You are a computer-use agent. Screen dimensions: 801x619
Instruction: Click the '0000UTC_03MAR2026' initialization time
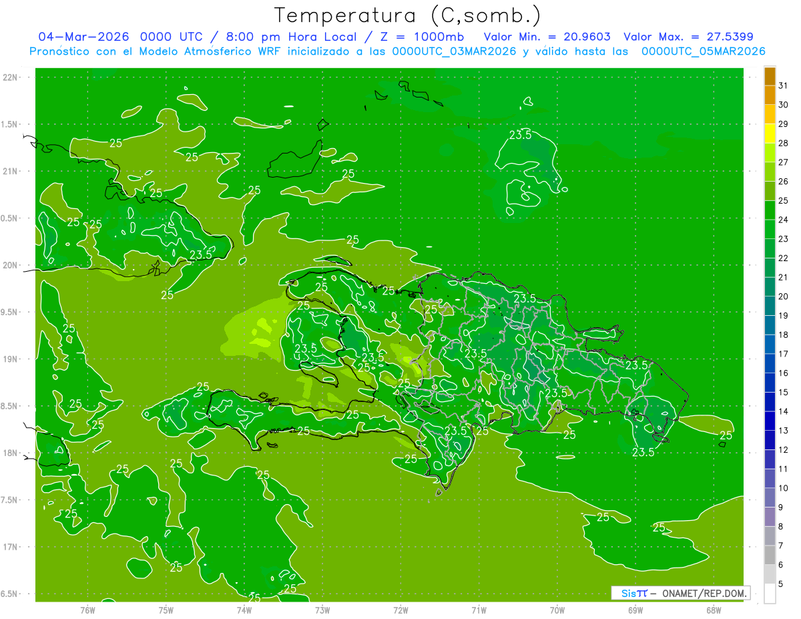[454, 51]
